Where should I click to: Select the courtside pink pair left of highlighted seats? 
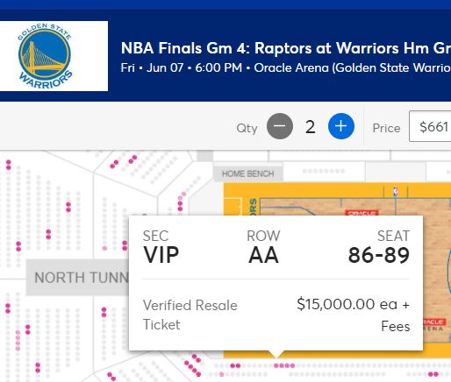coord(235,365)
